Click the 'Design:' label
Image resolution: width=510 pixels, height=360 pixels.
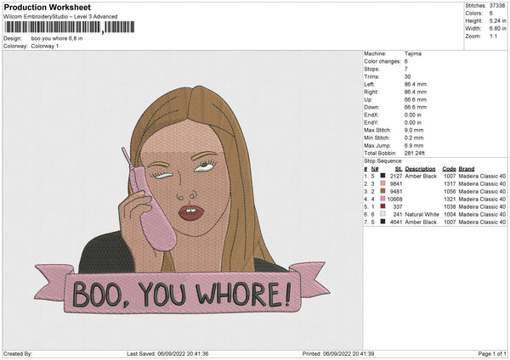[13, 38]
